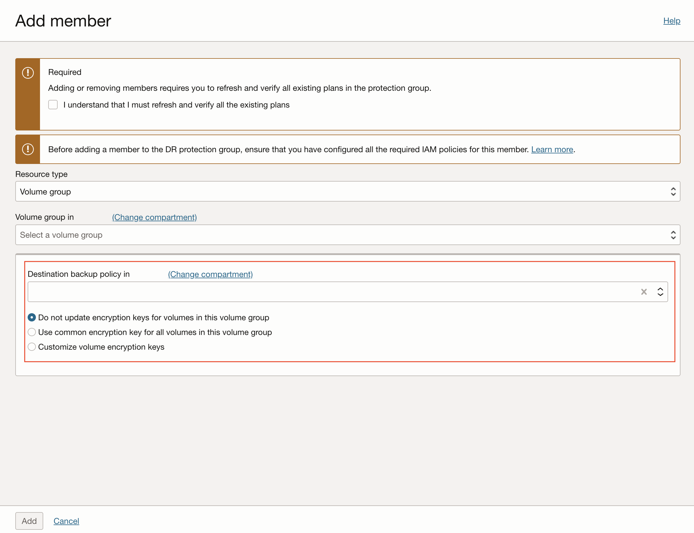
Task: Select Do not update encryption keys option
Action: (x=32, y=317)
